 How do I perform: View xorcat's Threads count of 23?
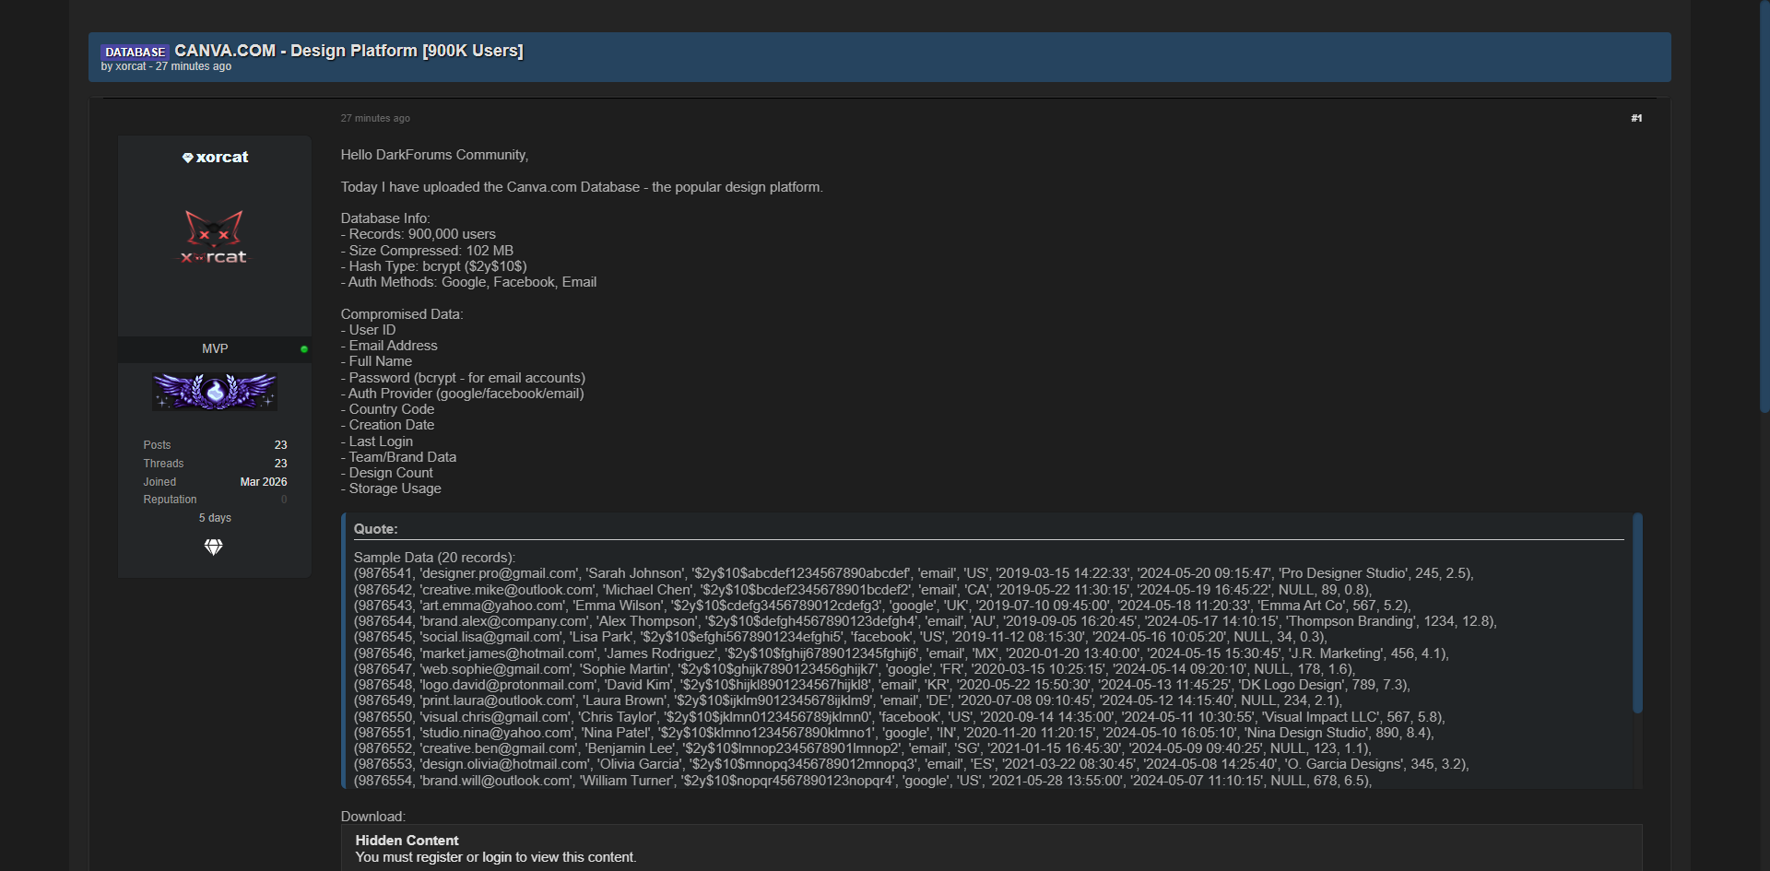click(280, 464)
